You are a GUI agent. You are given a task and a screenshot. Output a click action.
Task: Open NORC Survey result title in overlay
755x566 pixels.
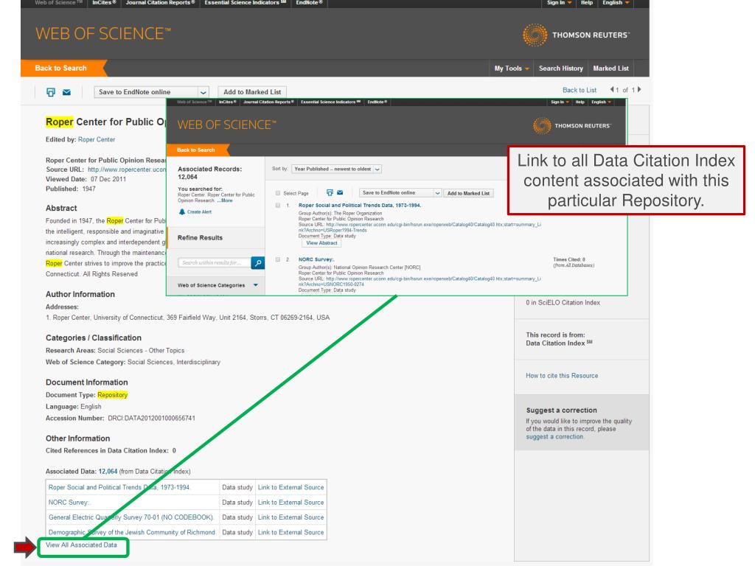316,259
